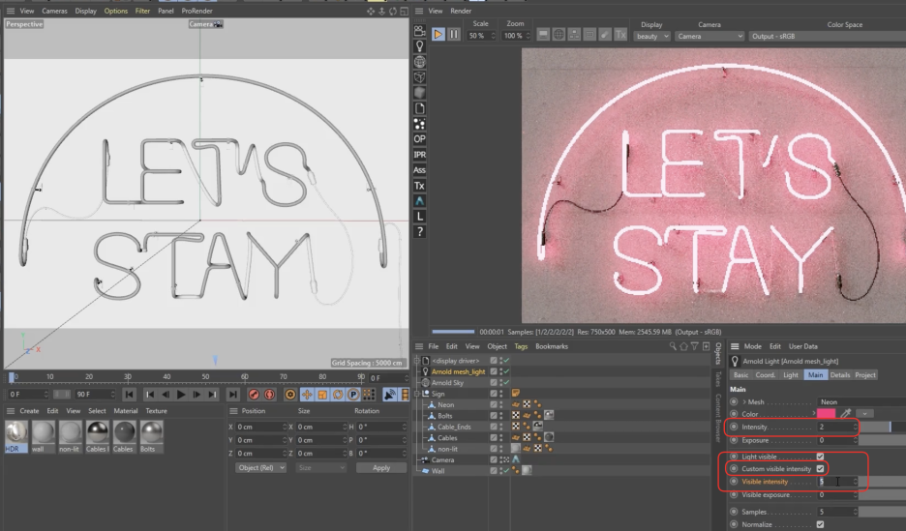
Task: Switch to the Coord. attribute tab
Action: [x=765, y=375]
